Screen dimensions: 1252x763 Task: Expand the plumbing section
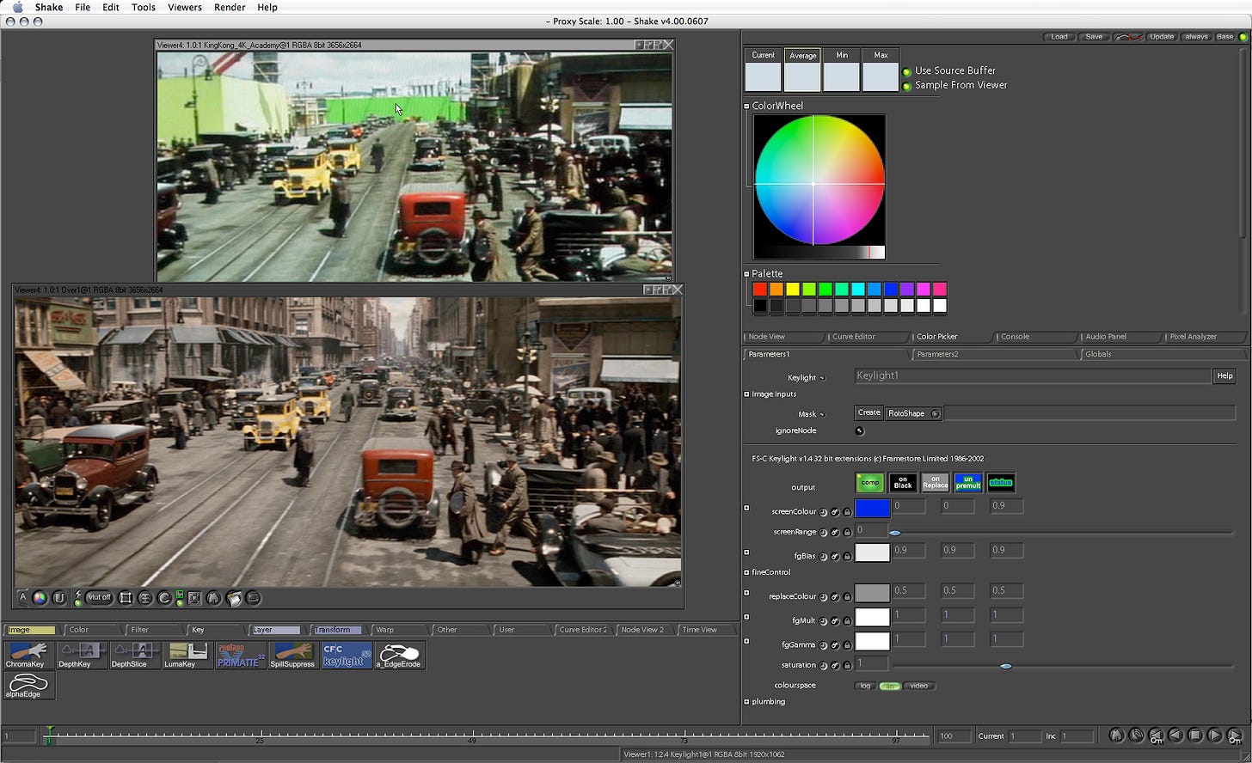746,702
